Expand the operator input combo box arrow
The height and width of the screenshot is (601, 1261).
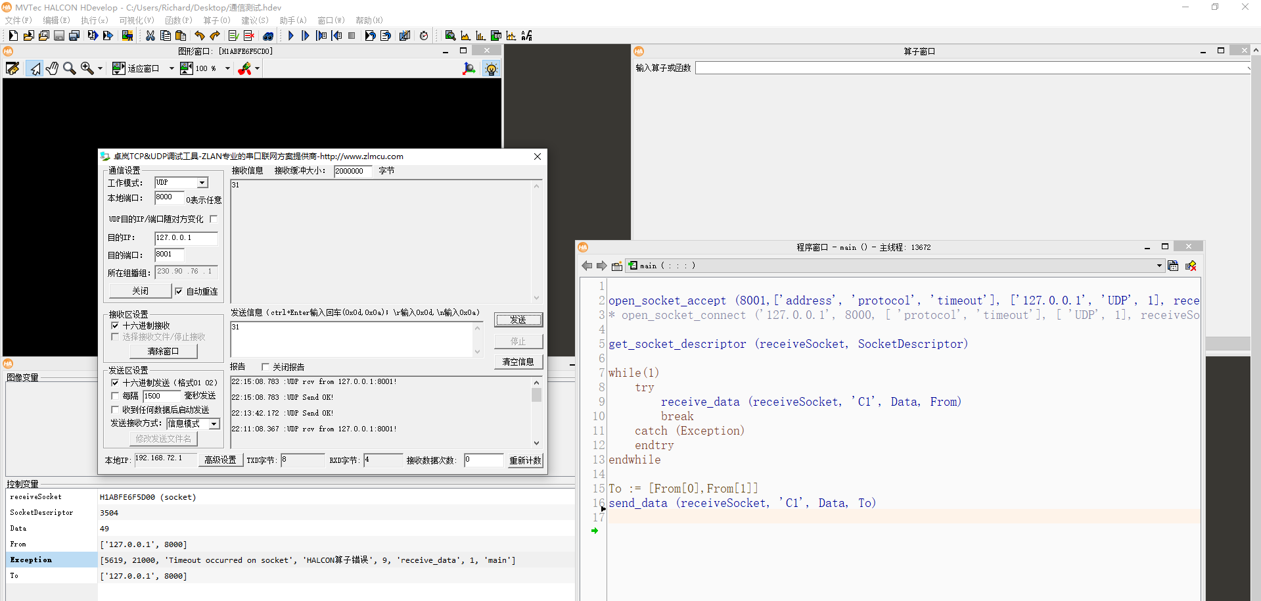(1248, 68)
